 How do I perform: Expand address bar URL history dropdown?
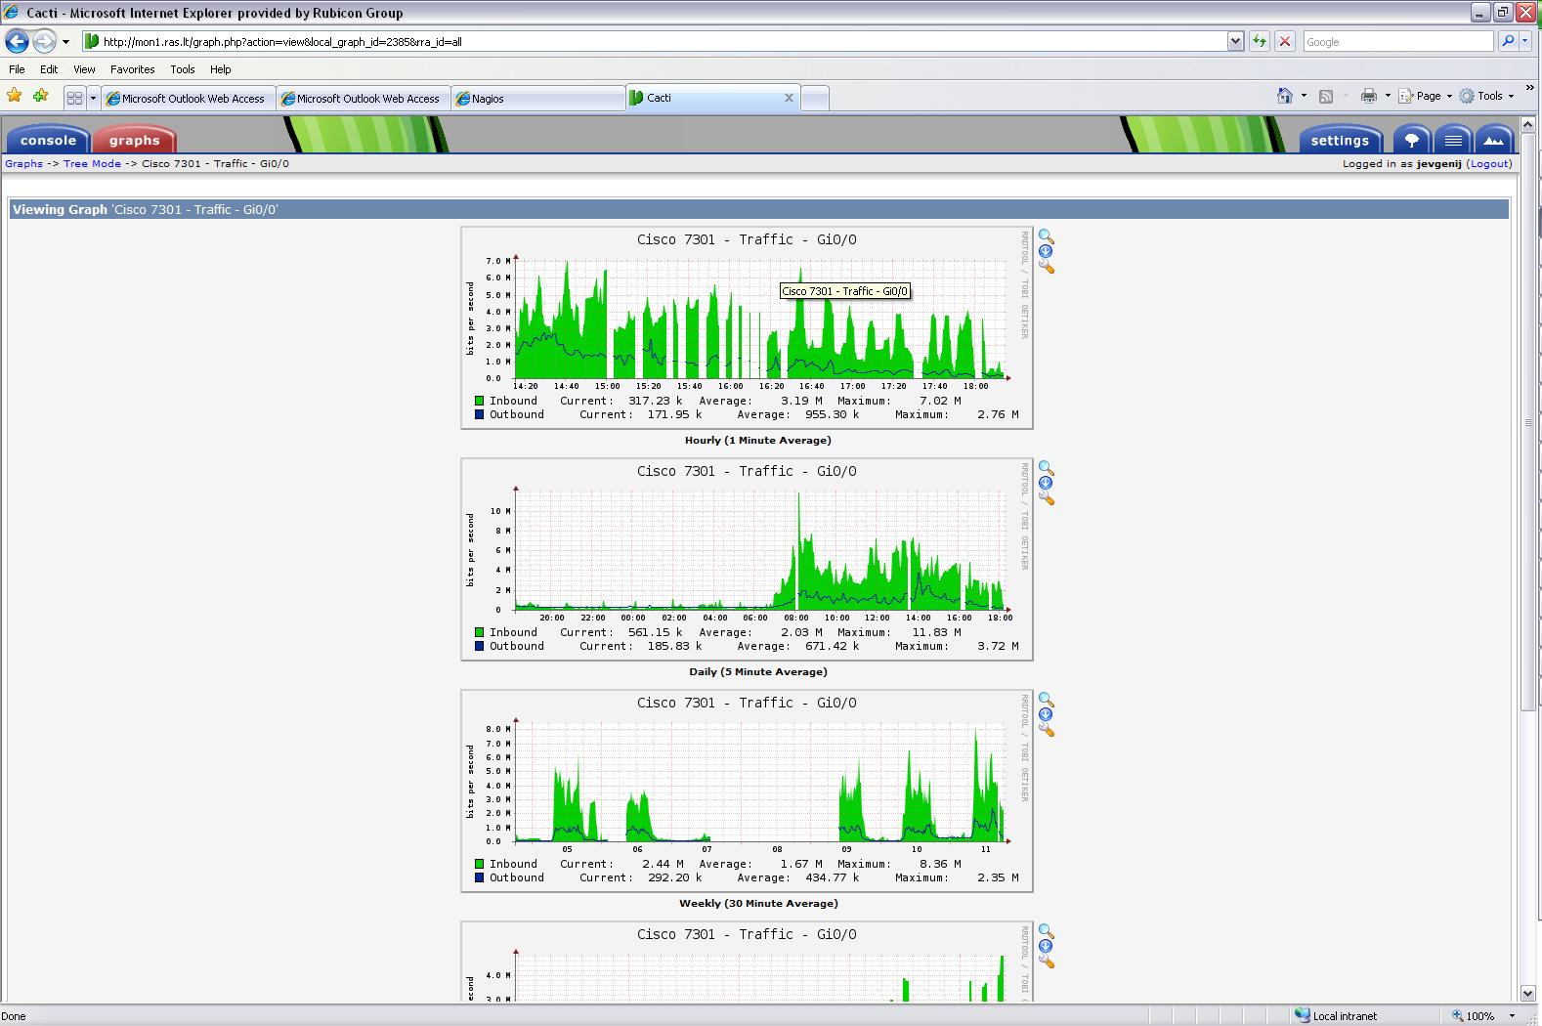[x=1235, y=41]
